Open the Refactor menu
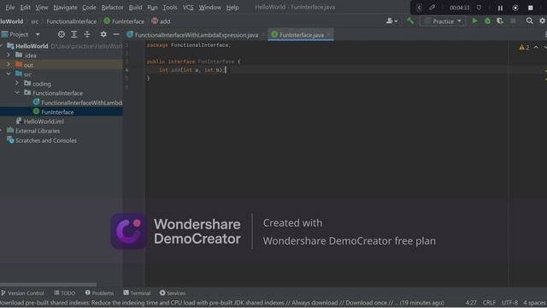The width and height of the screenshot is (547, 308). coord(112,8)
